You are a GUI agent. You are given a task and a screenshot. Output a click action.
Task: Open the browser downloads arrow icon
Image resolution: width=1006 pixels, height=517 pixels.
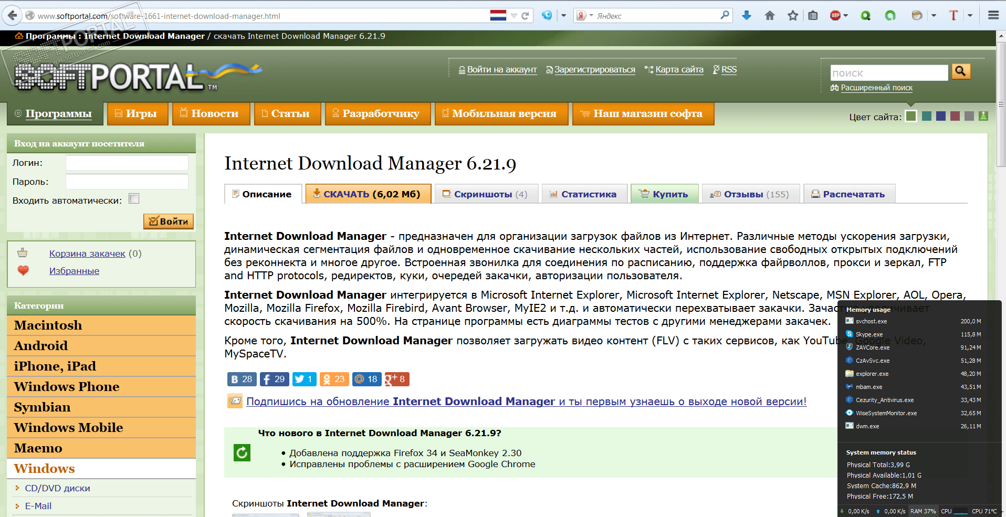[x=747, y=15]
